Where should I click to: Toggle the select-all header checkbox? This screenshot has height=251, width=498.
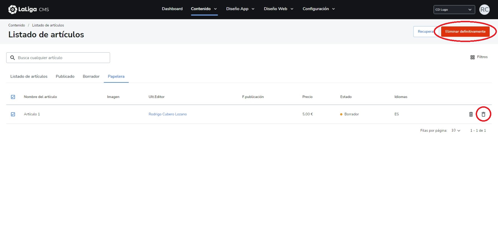coord(13,97)
